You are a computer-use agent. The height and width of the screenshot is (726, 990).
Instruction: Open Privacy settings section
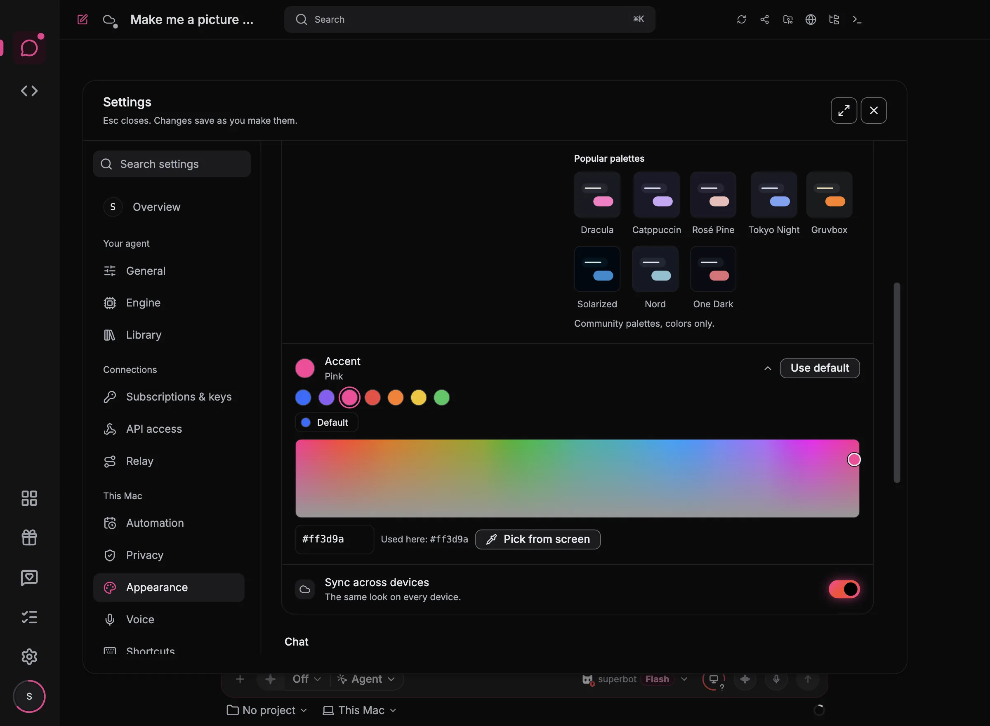169,555
